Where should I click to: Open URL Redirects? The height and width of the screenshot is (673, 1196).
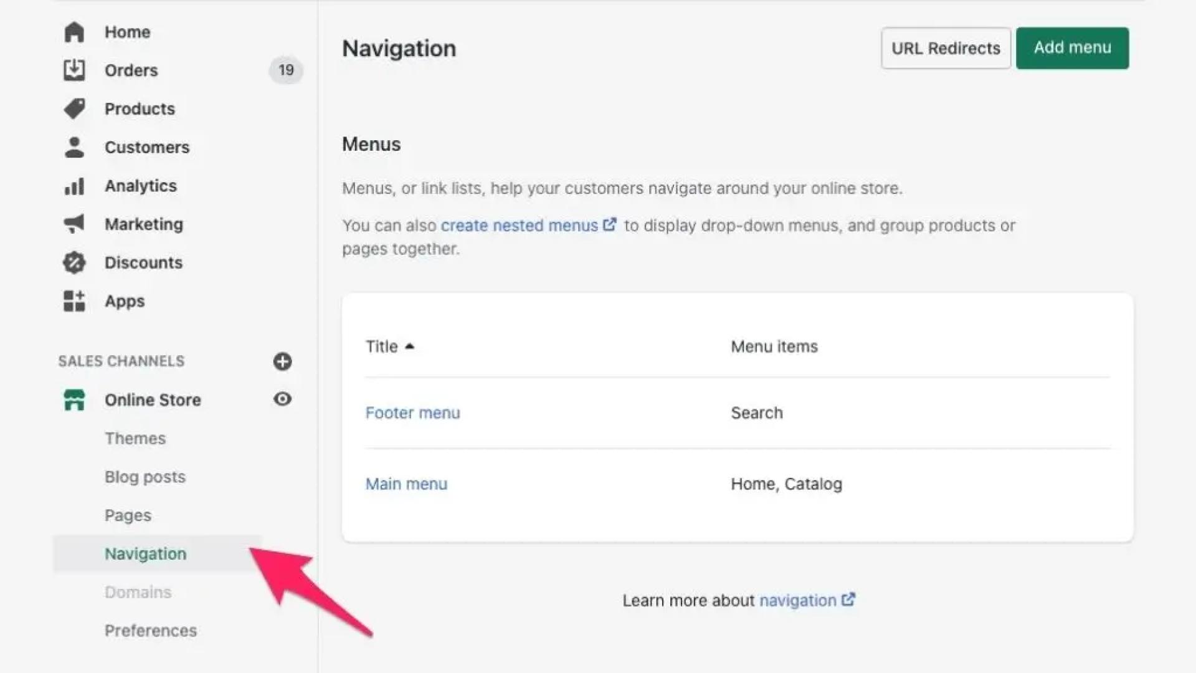[946, 48]
